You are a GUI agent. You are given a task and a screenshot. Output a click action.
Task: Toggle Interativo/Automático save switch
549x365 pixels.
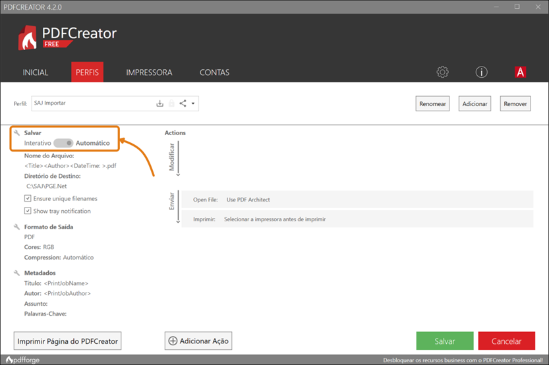(63, 143)
